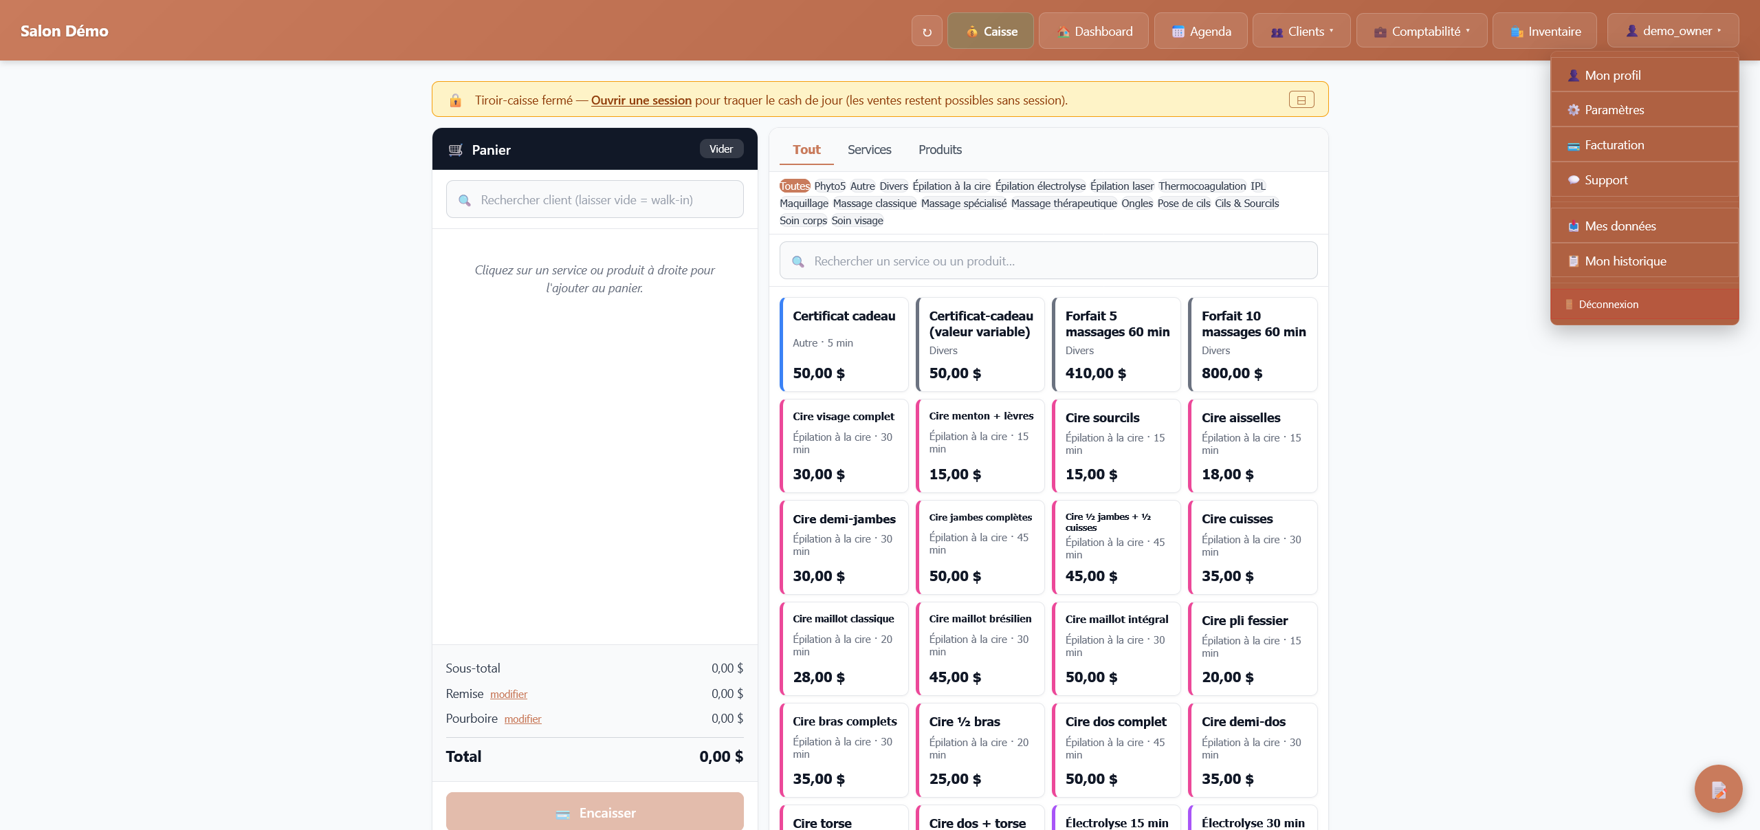Add Cire sourcils to cart
1760x830 pixels.
click(1116, 446)
